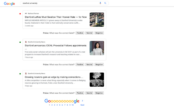Image resolution: width=174 pixels, height=108 pixels.
Task: Click the National Review source name
Action: (x=33, y=13)
